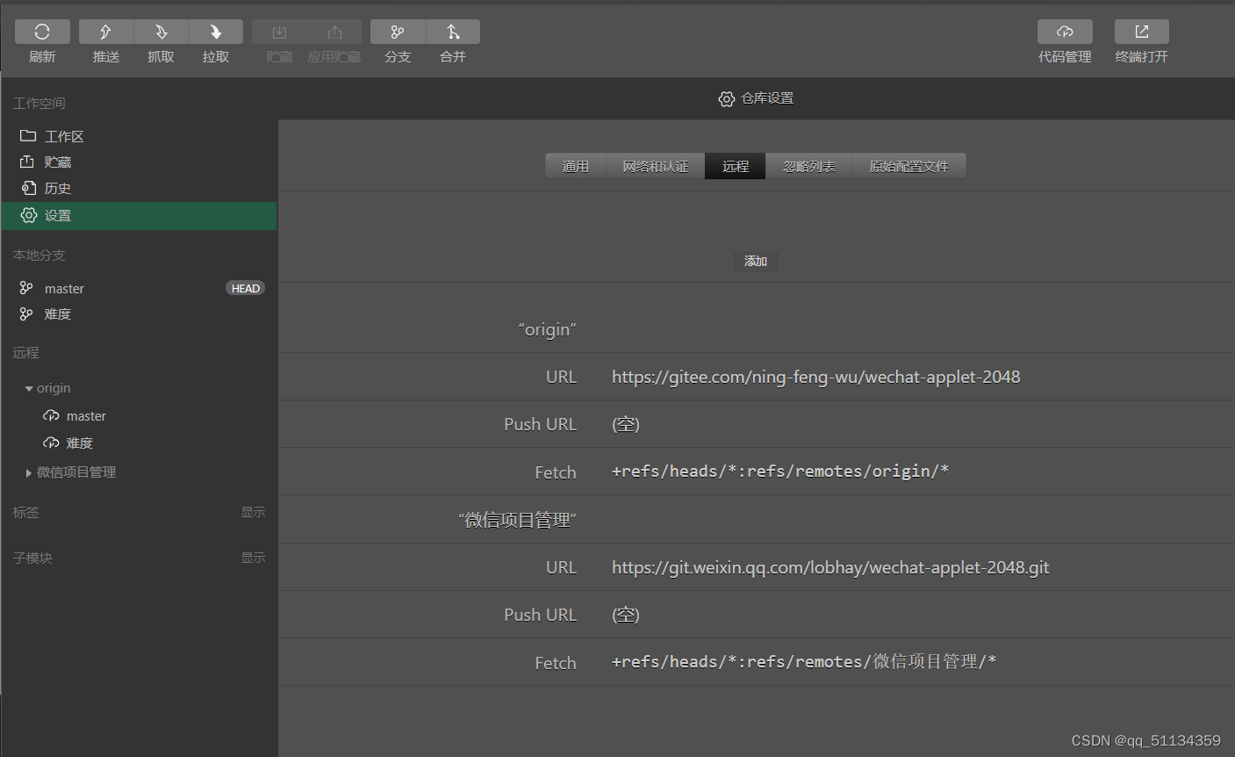Open the 原始配置文件 tab
This screenshot has height=757, width=1235.
(909, 166)
